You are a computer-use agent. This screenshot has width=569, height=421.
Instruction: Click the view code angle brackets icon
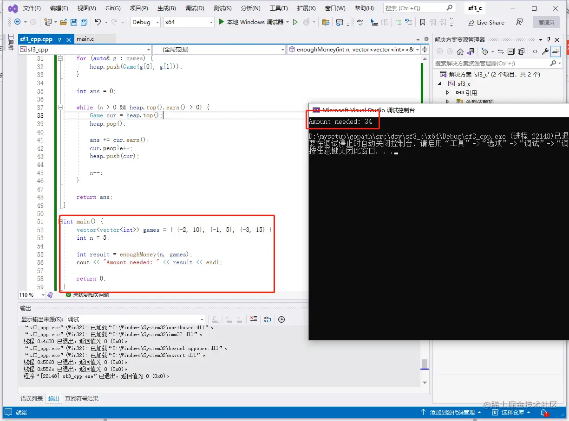pos(535,51)
